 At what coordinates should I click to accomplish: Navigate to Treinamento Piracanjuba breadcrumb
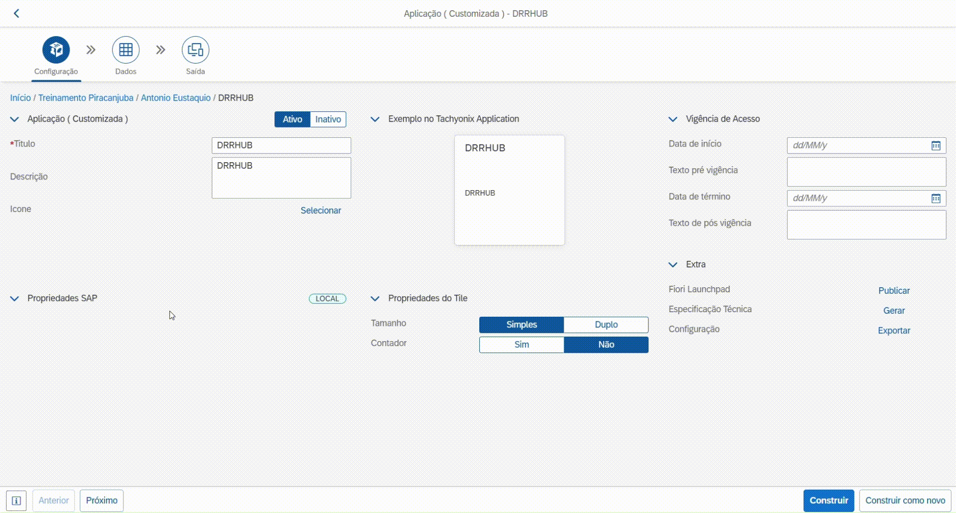coord(86,98)
